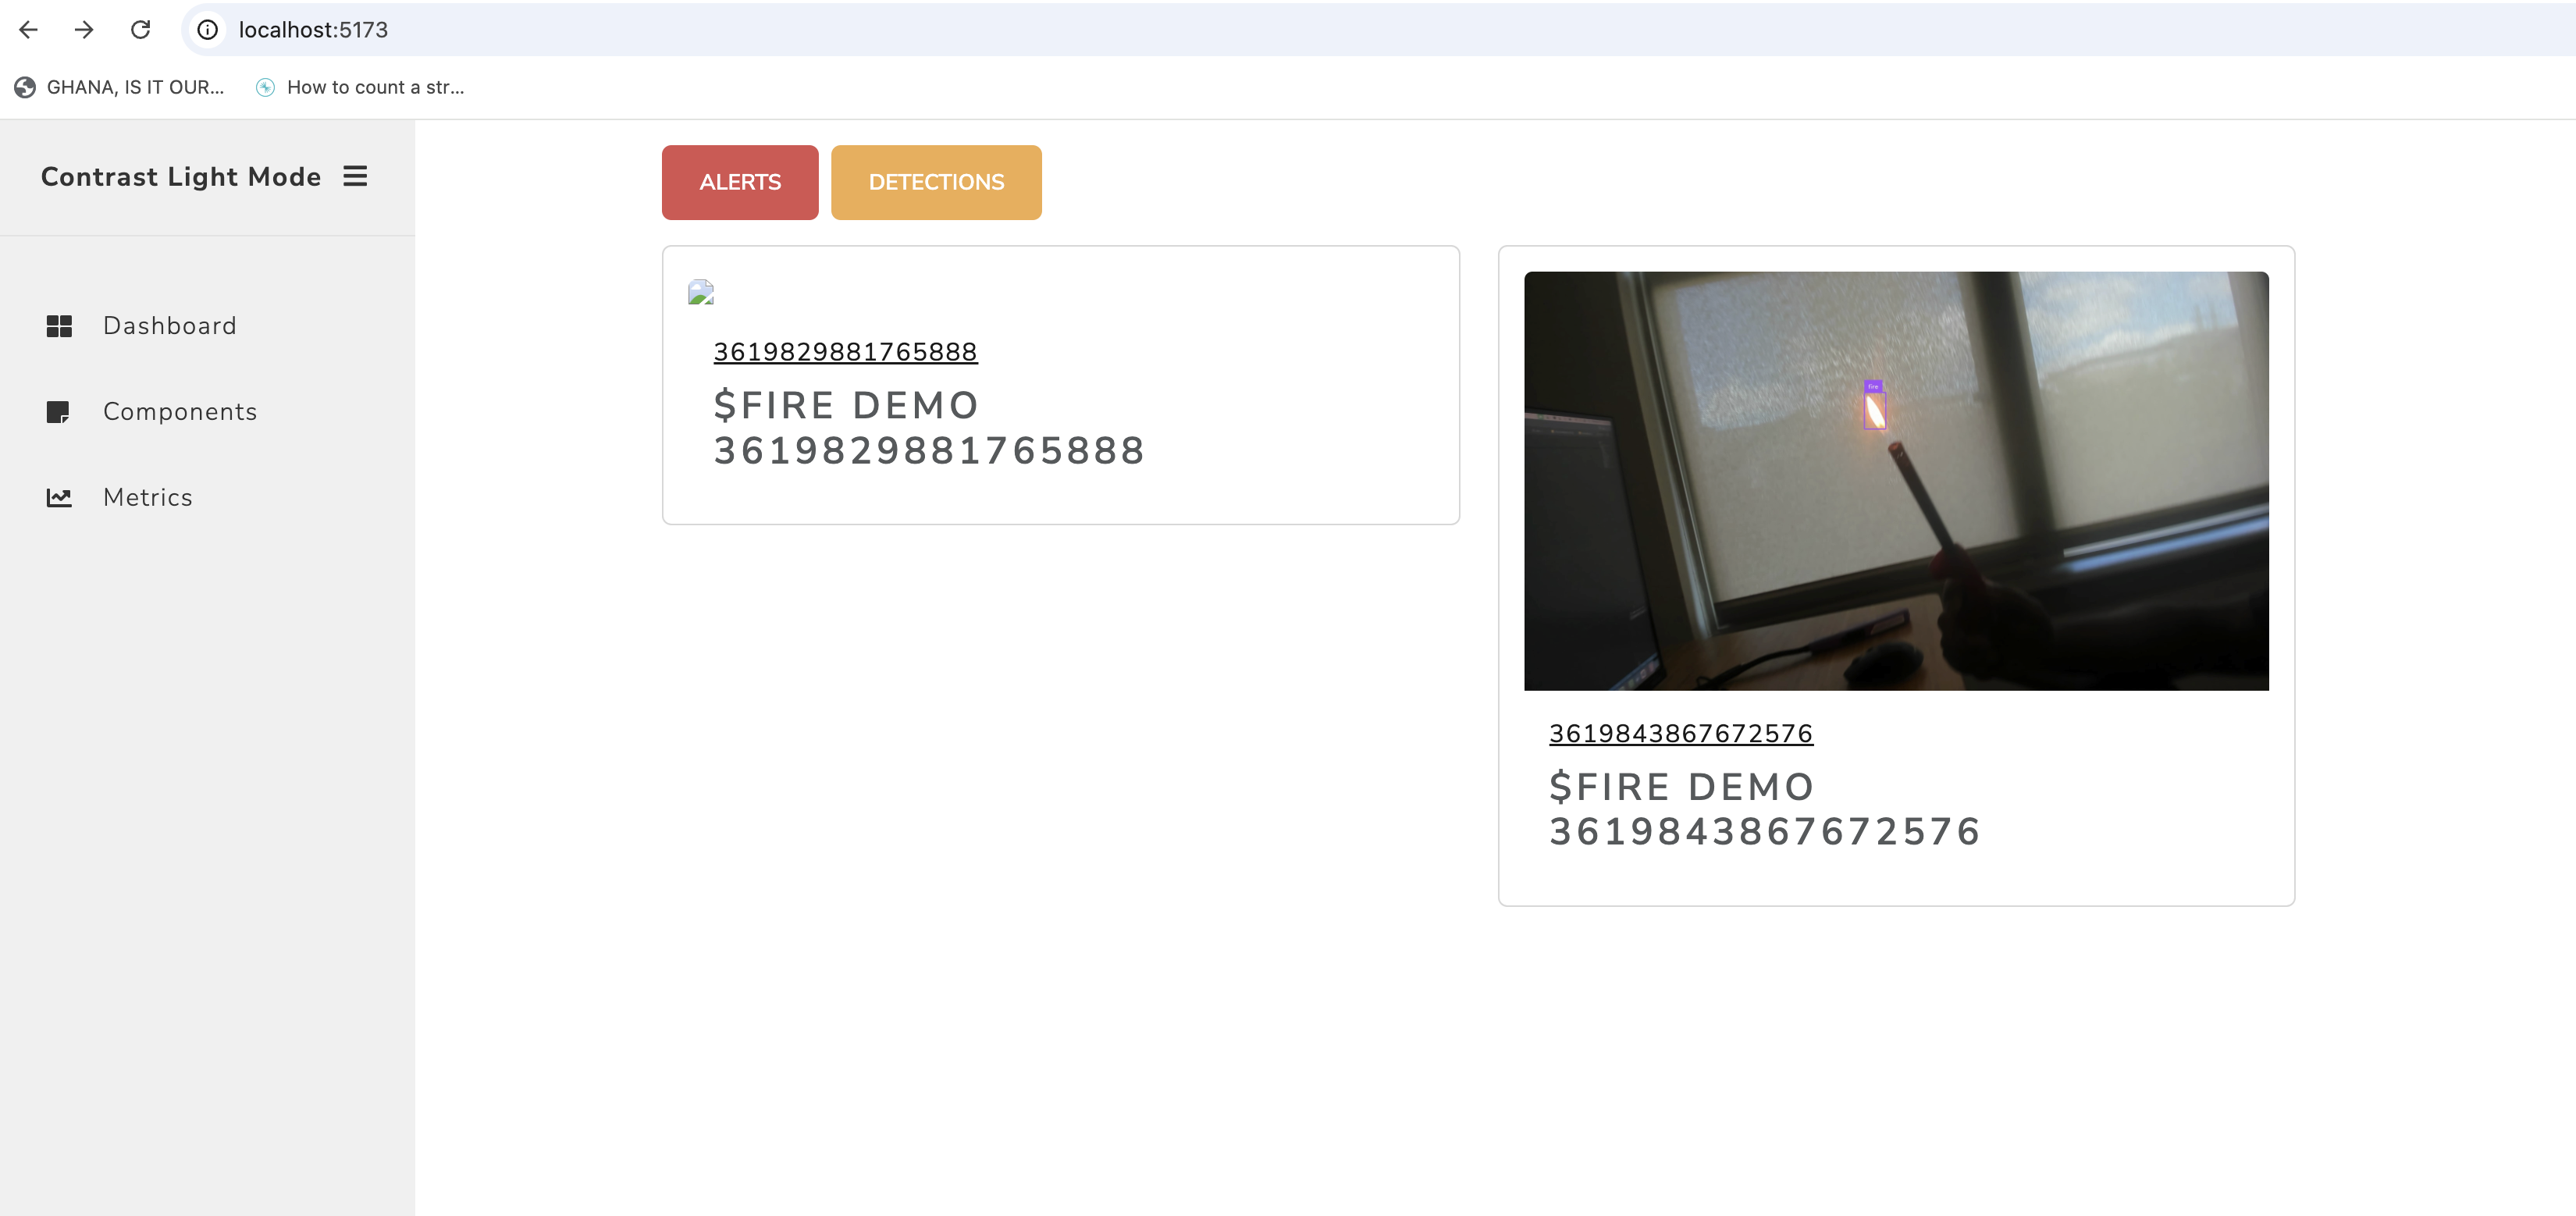Image resolution: width=2576 pixels, height=1216 pixels.
Task: Reload the page with the refresh icon
Action: pyautogui.click(x=140, y=30)
